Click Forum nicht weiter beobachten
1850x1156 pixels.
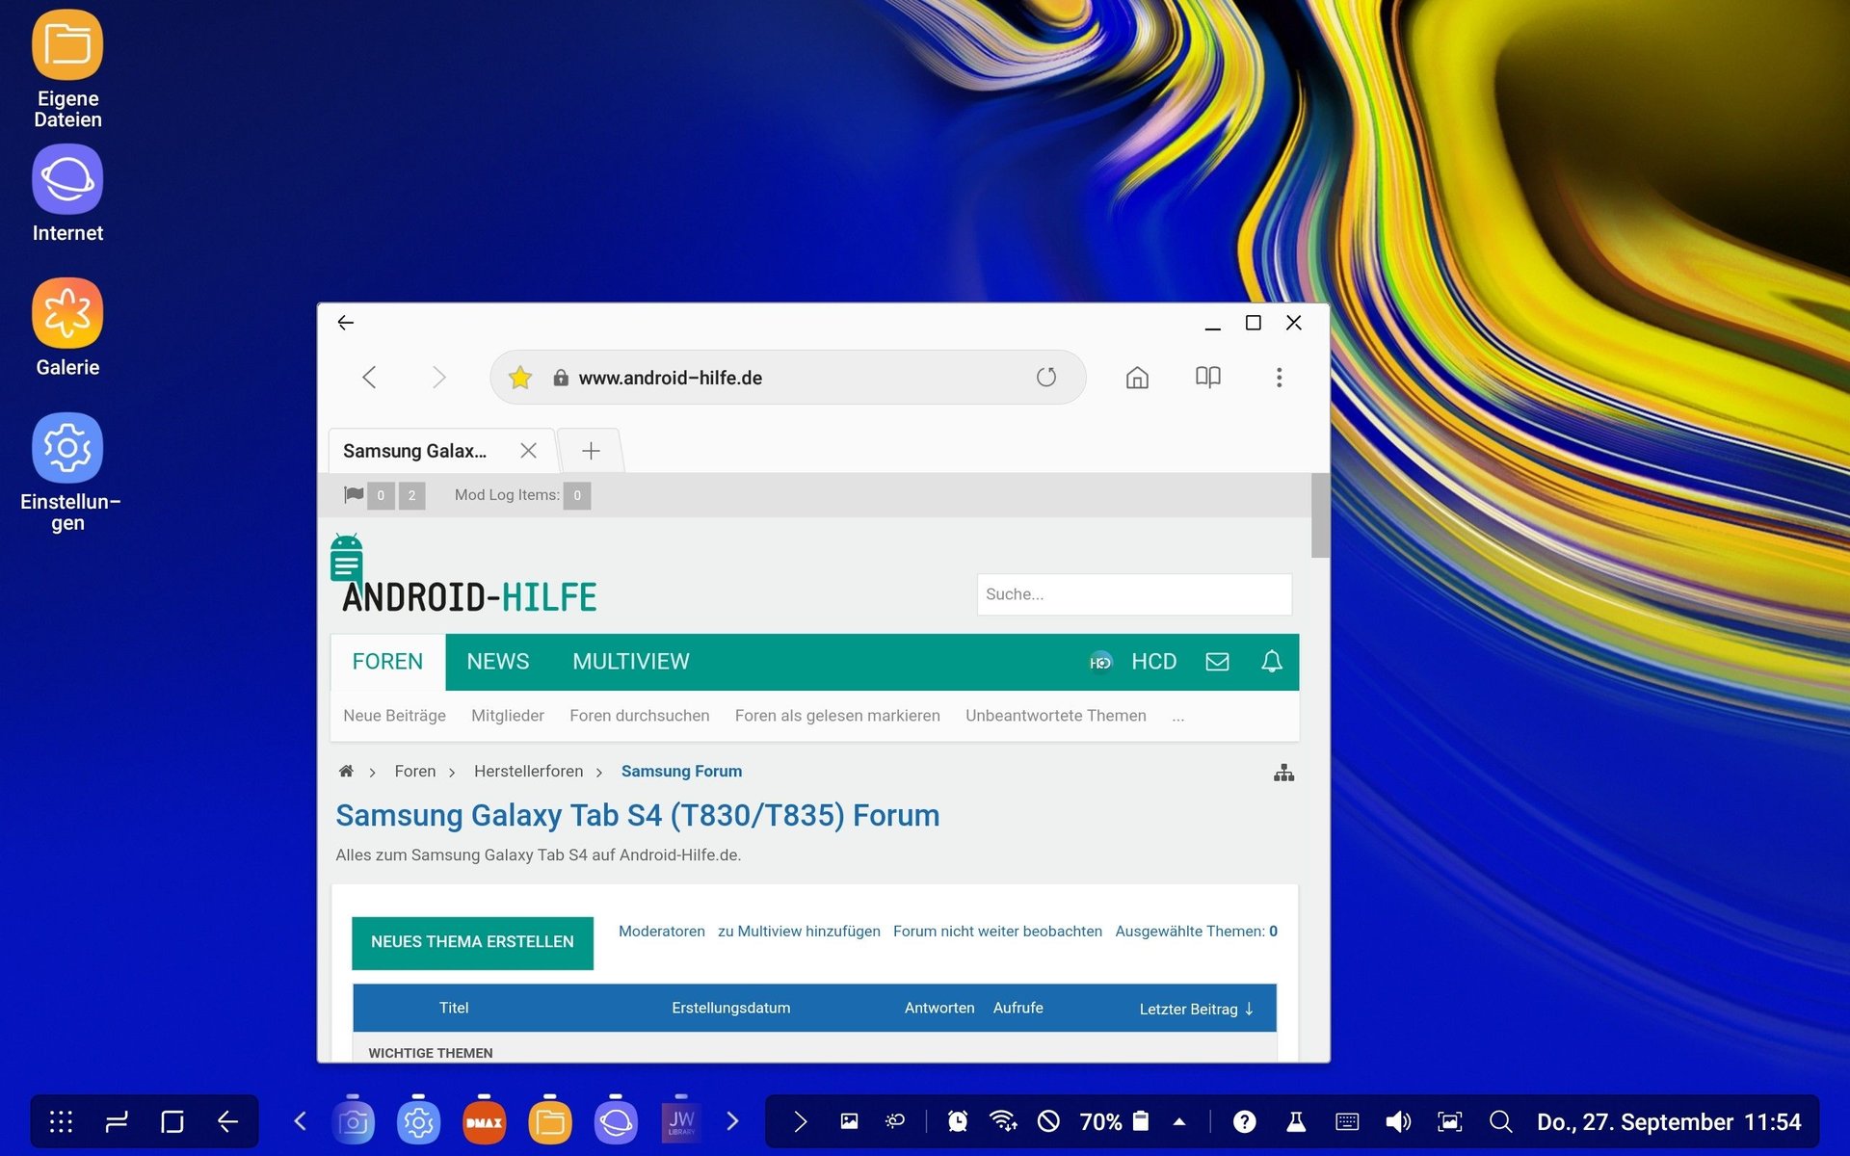[x=997, y=931]
